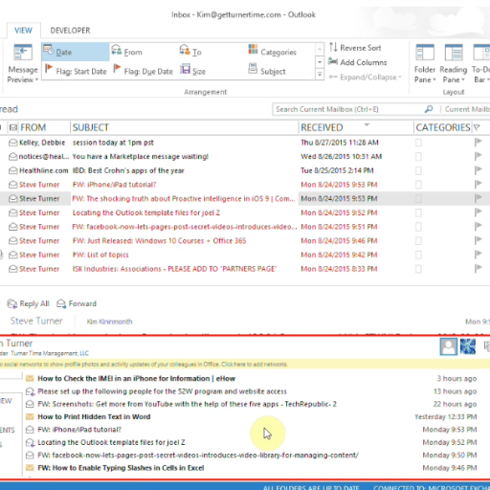The height and width of the screenshot is (490, 490).
Task: Toggle category box for facebook-now-lets-pages message
Action: tap(418, 227)
